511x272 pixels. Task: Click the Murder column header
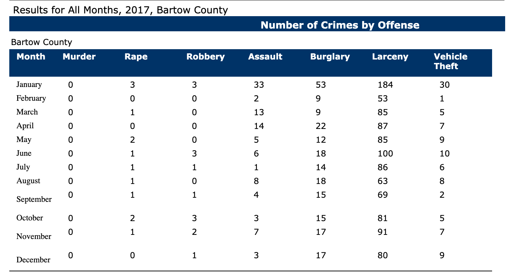tap(79, 57)
